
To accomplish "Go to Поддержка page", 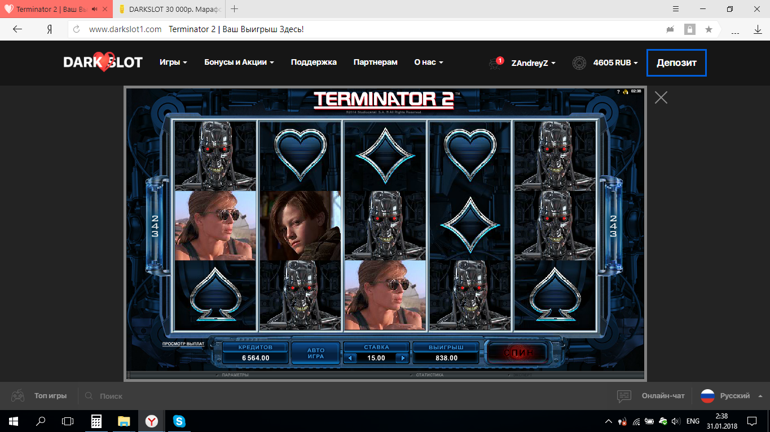I will tap(314, 62).
